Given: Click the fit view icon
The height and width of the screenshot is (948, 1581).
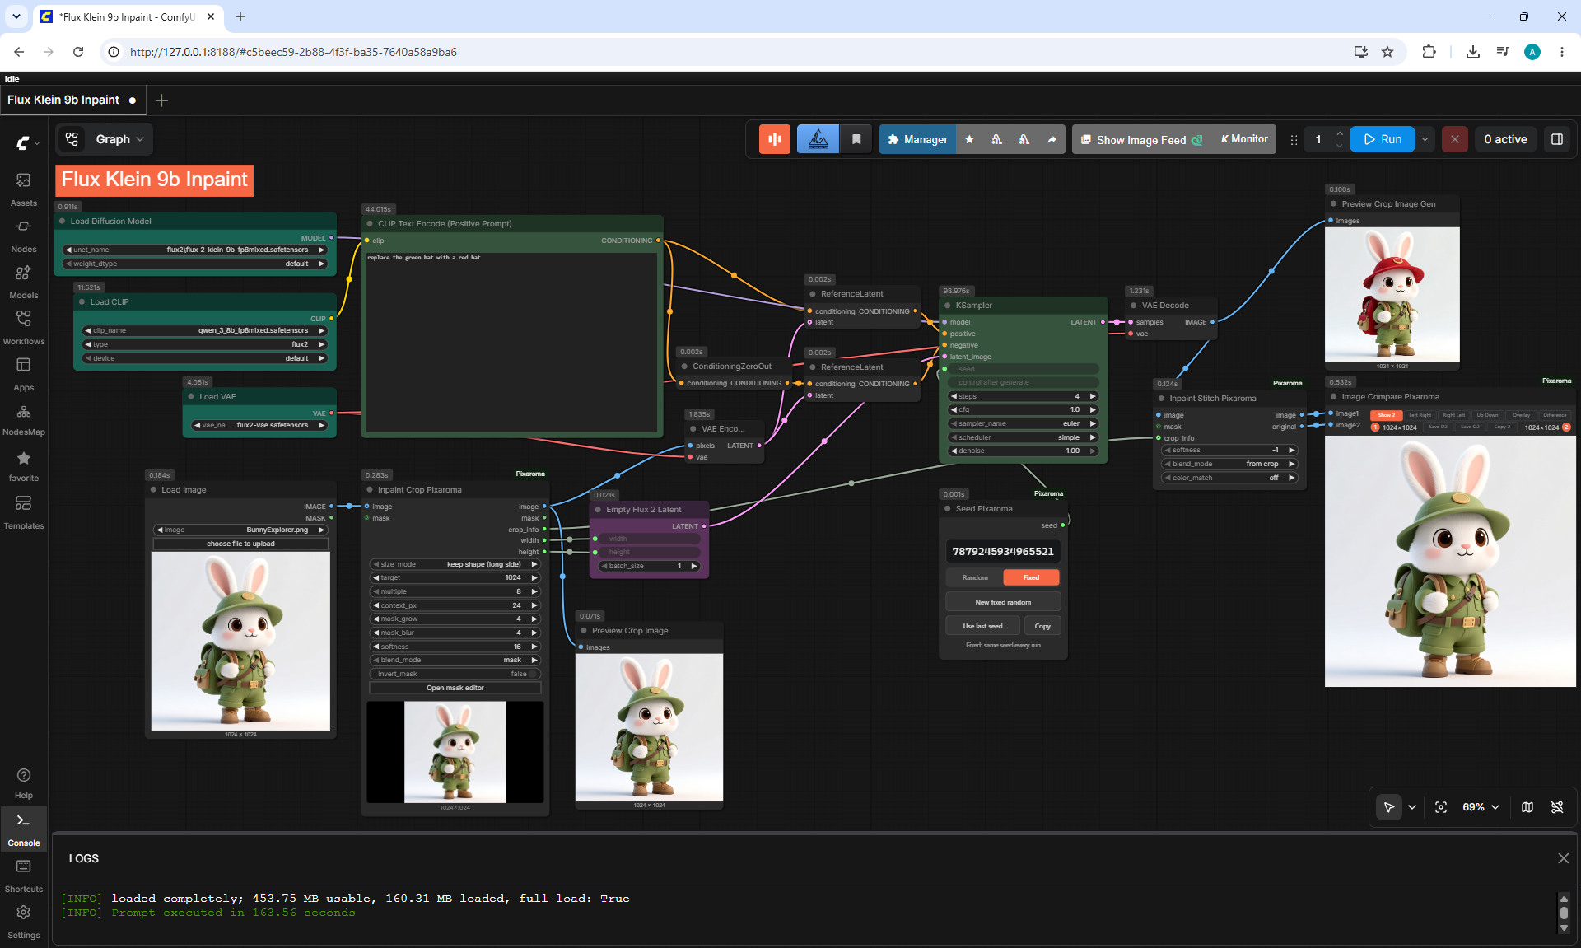Looking at the screenshot, I should pos(1441,807).
